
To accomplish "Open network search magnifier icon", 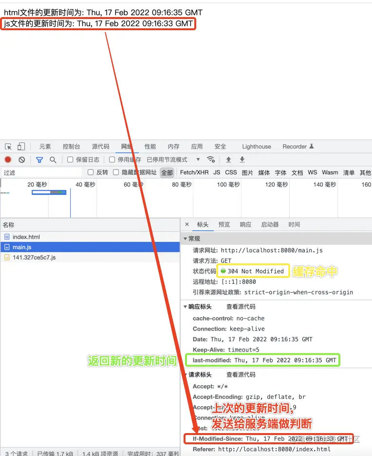I will [x=53, y=159].
